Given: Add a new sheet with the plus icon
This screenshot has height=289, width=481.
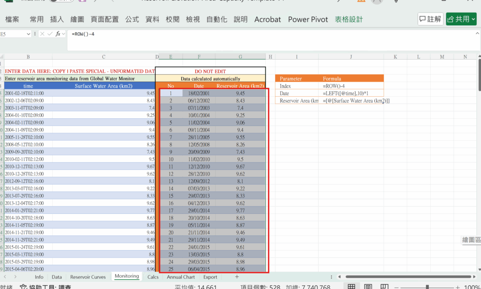Looking at the screenshot, I should tap(237, 277).
